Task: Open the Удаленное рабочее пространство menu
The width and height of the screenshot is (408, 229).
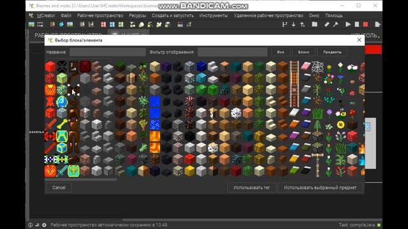Action: [x=268, y=15]
